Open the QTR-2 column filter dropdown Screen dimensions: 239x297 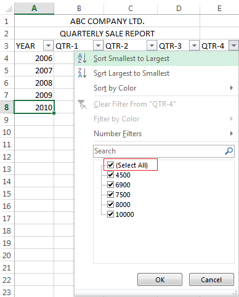(x=152, y=46)
